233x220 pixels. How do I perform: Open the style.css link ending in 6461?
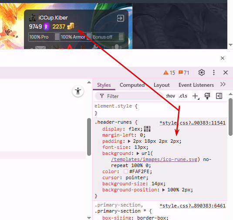(x=192, y=206)
